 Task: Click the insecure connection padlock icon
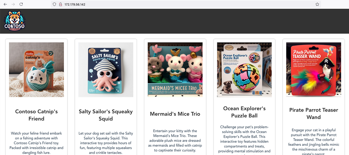(x=60, y=4)
